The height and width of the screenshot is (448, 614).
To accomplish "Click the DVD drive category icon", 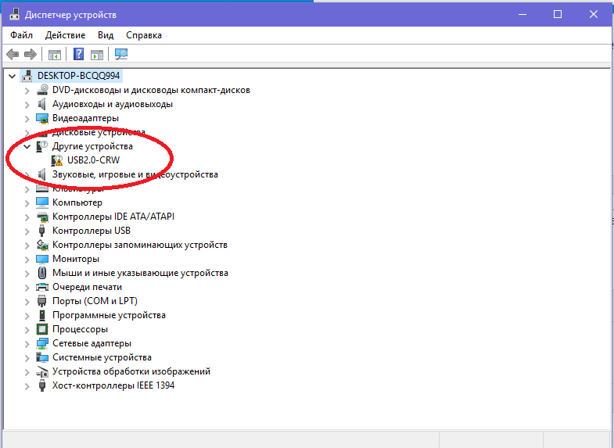I will (42, 90).
